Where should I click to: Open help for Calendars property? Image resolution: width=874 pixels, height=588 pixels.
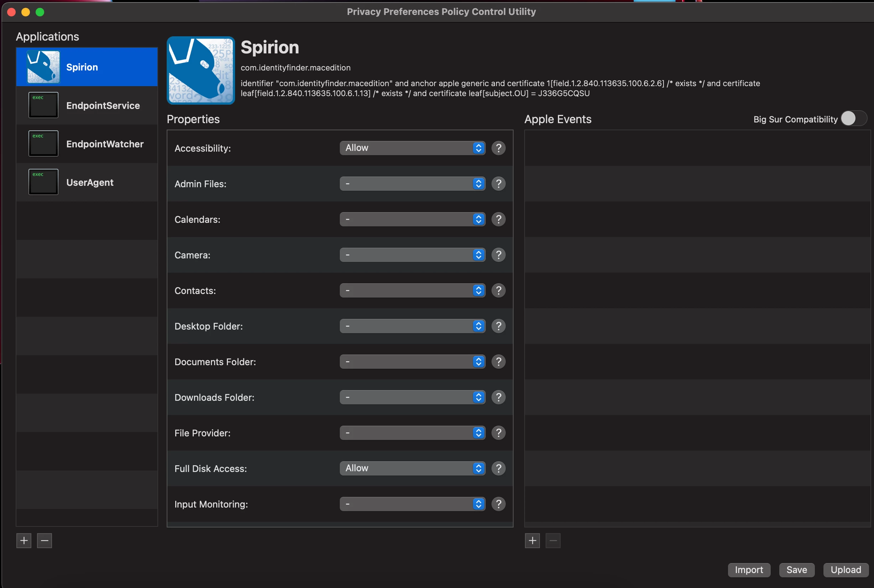pos(498,219)
